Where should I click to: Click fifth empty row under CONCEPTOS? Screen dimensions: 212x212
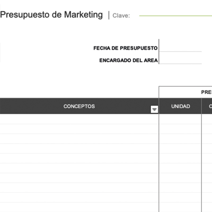(x=79, y=158)
